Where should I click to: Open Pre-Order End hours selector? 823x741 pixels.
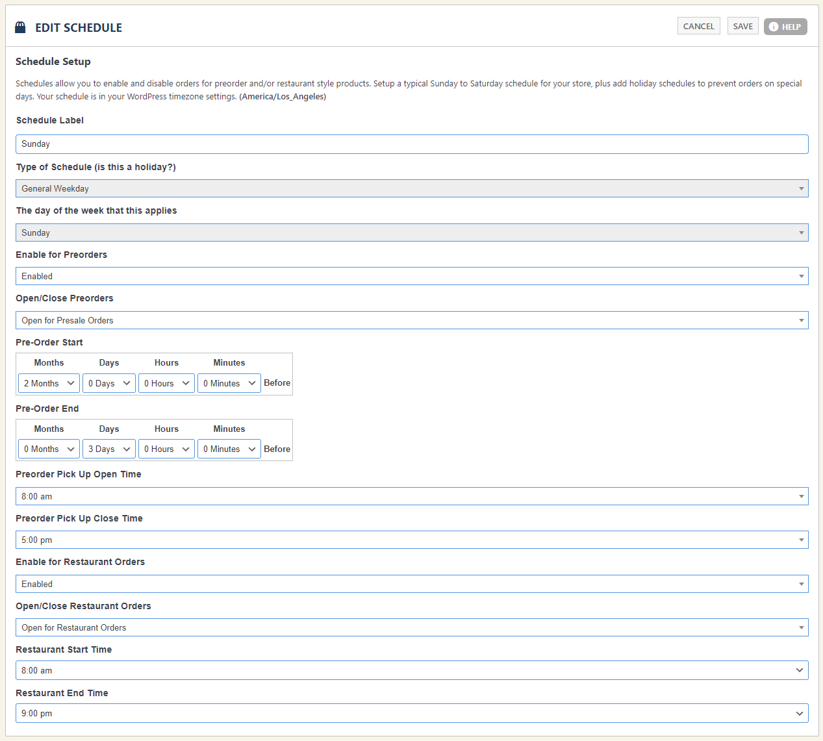coord(166,449)
